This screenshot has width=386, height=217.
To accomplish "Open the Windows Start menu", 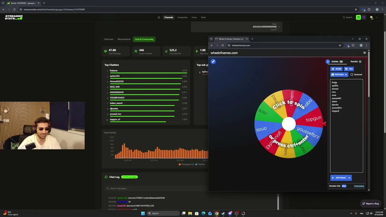I will click(143, 213).
